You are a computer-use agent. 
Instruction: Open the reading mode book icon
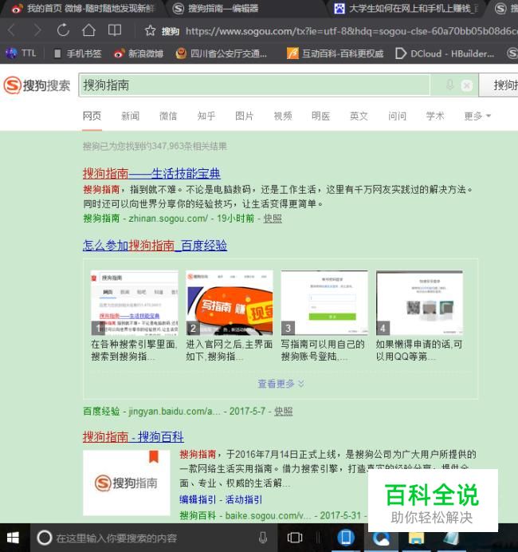click(115, 30)
